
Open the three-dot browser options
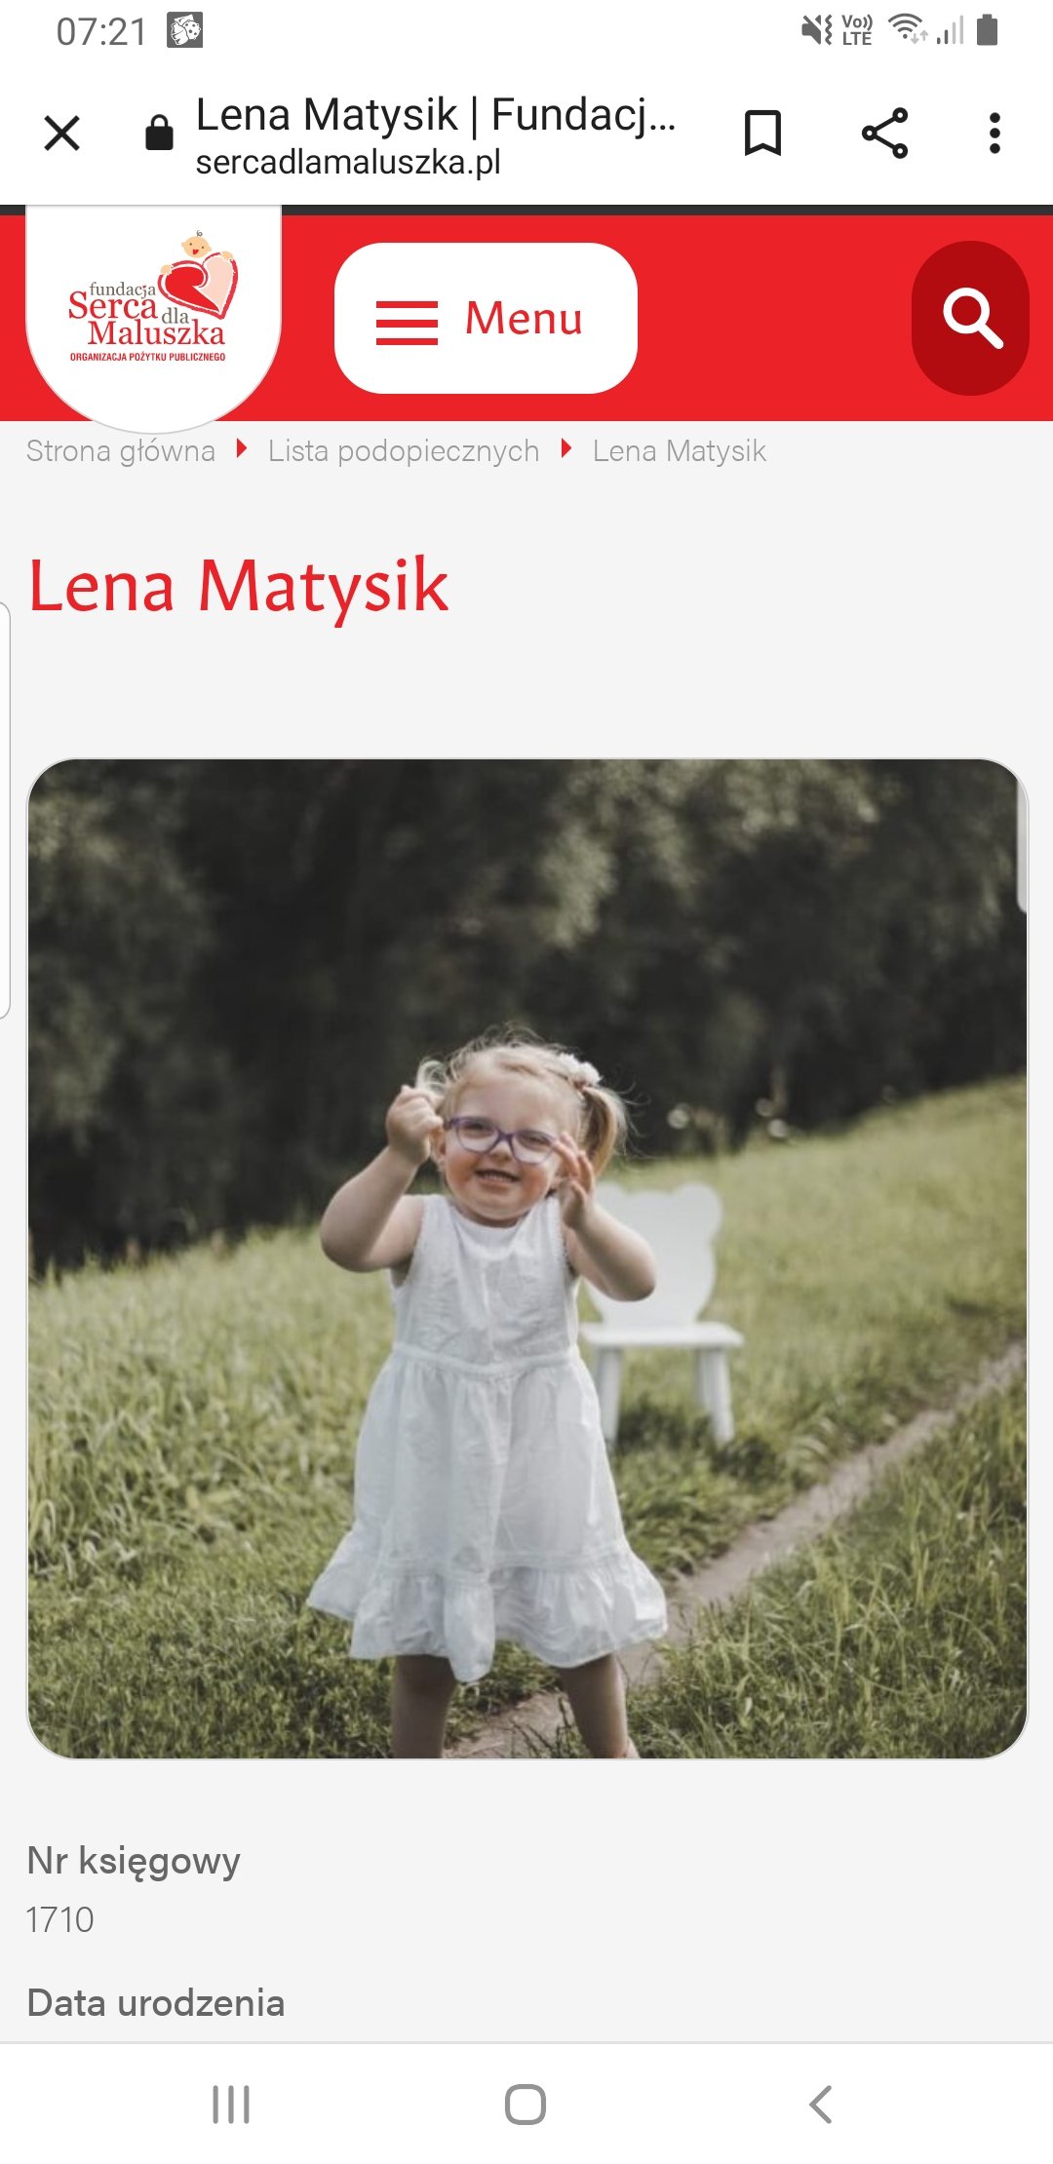point(994,134)
